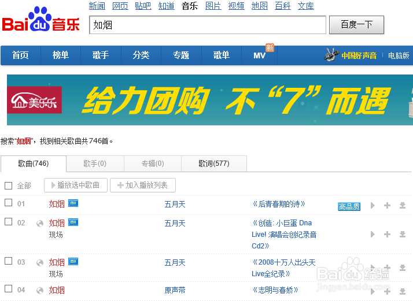Screen dimensions: 413x301
Task: Open MV badge for song 03 如烟
Action: 73,262
